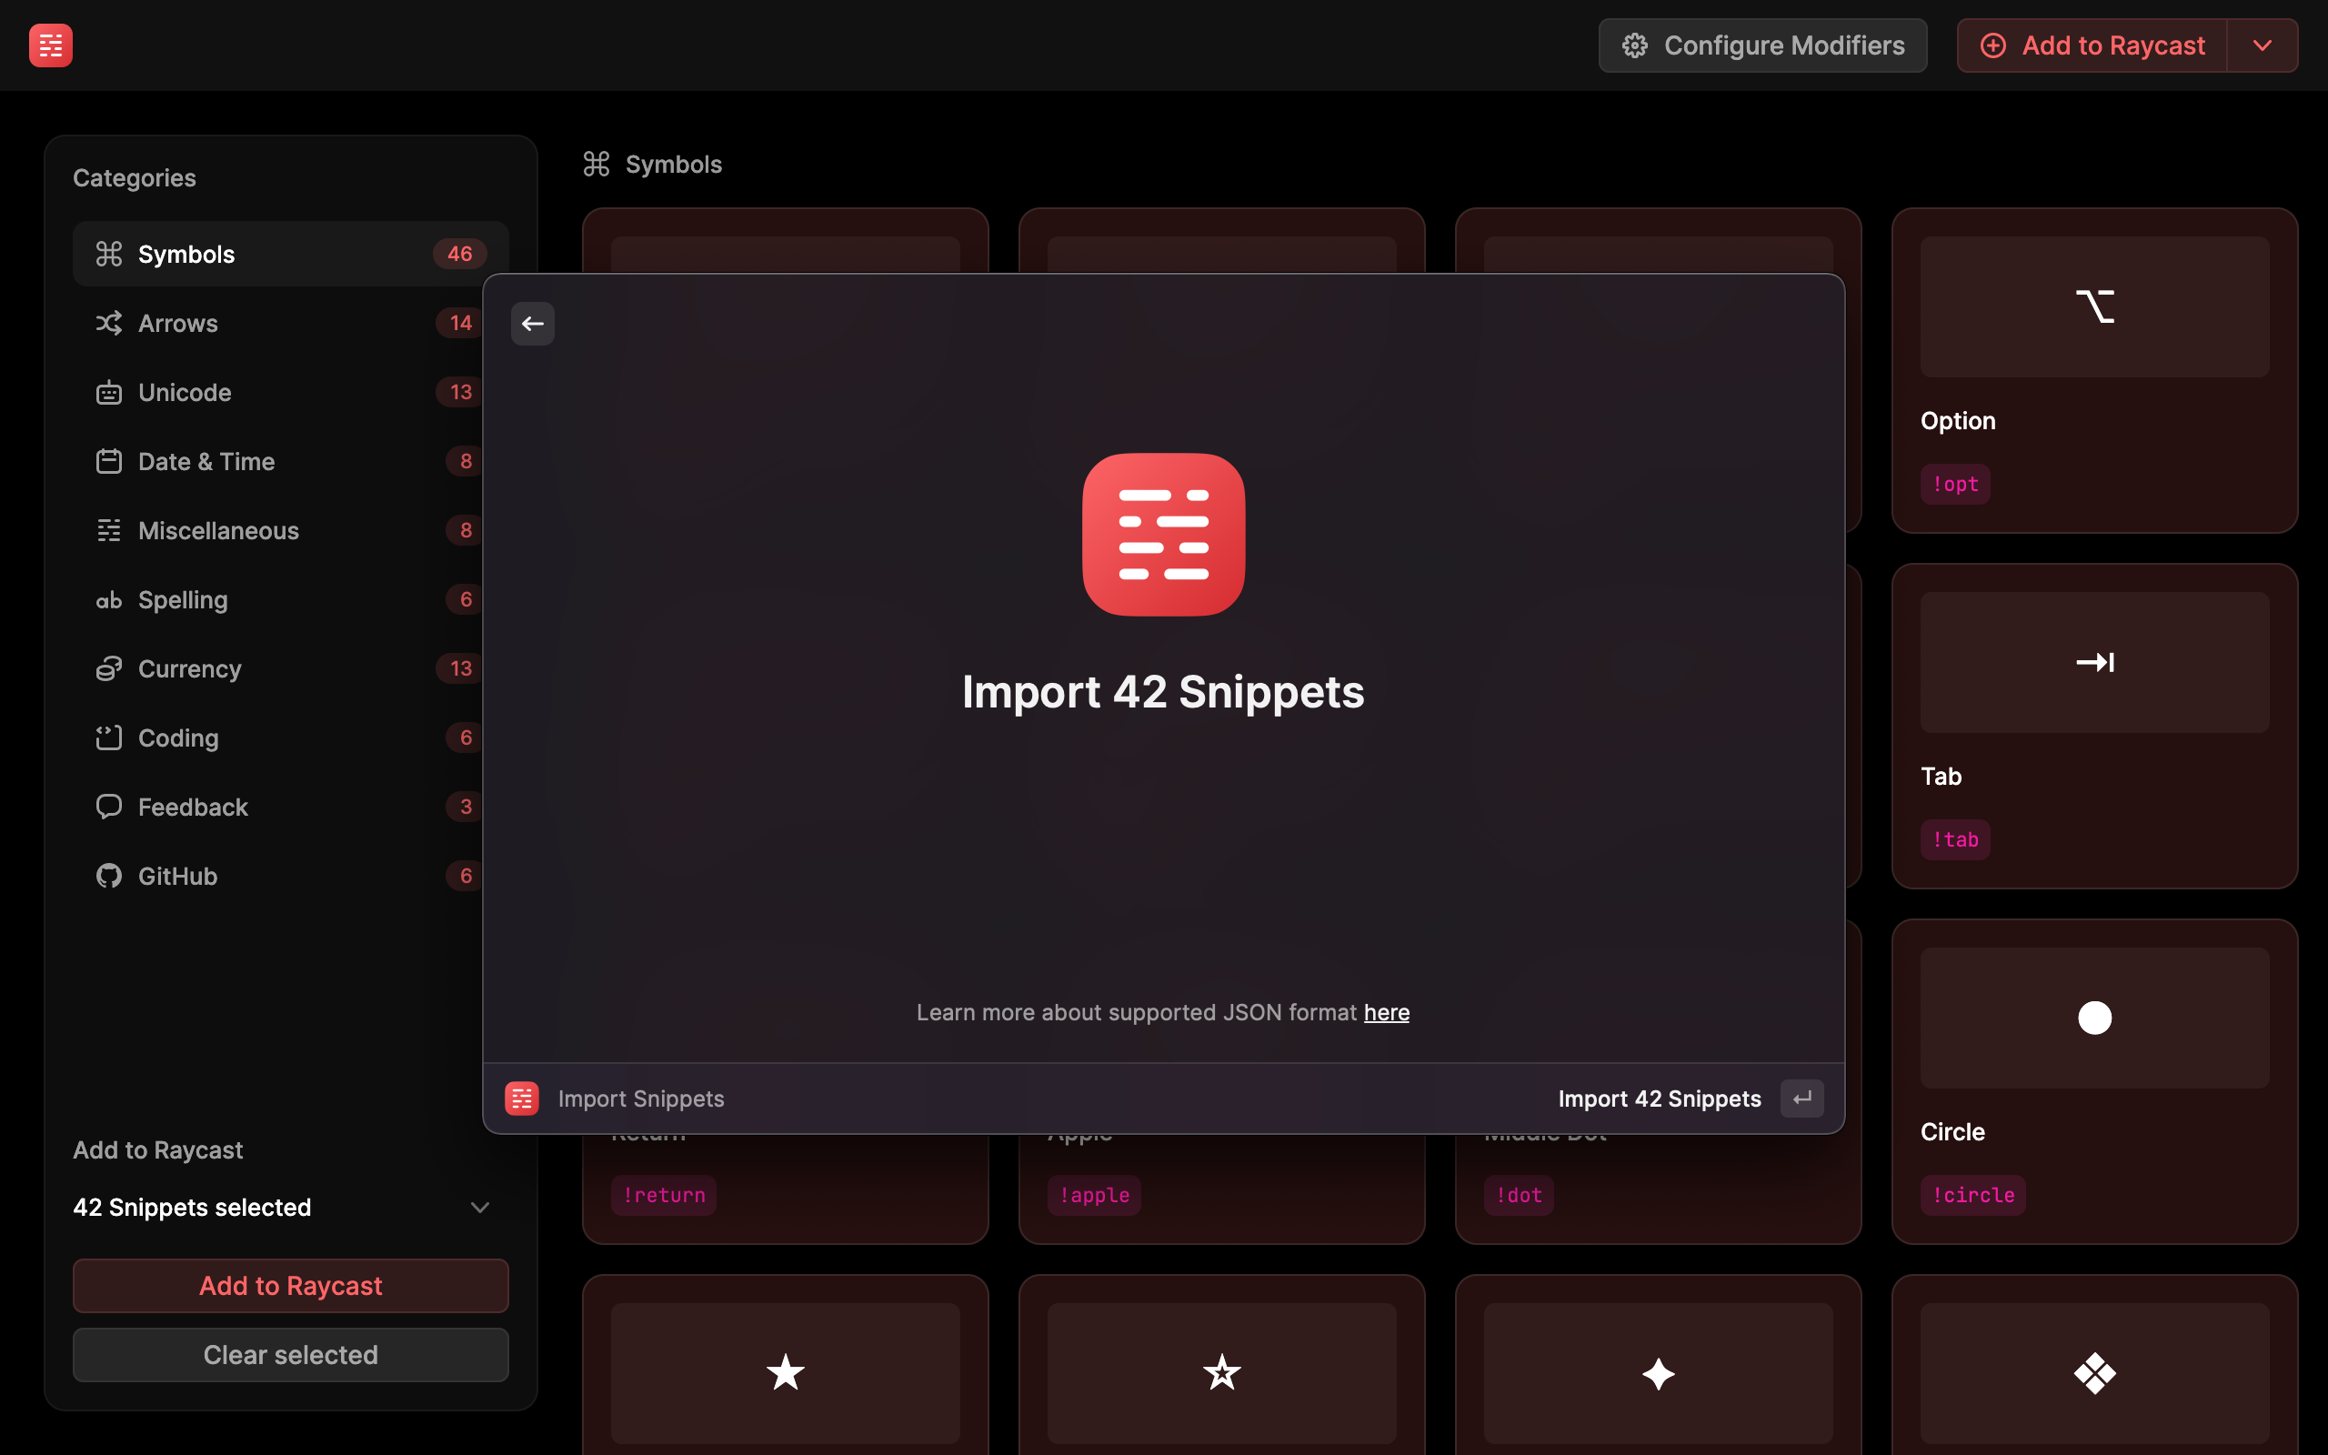This screenshot has width=2328, height=1455.
Task: Select the Tab symbol snippet card
Action: click(x=2094, y=727)
